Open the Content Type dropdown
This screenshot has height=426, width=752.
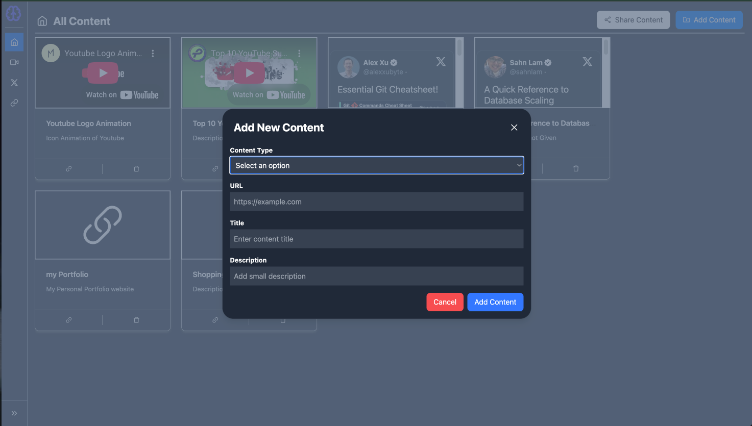377,165
